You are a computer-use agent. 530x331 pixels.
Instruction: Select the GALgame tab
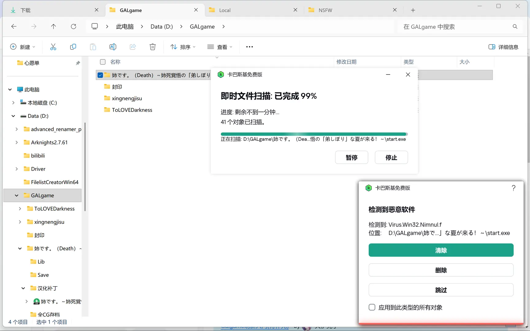click(x=155, y=10)
